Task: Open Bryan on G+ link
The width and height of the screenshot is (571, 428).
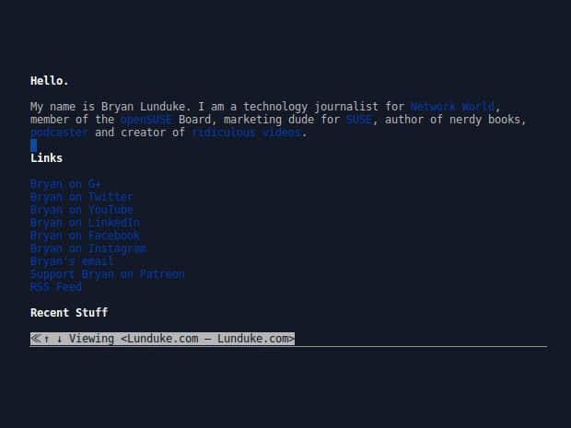Action: [65, 184]
